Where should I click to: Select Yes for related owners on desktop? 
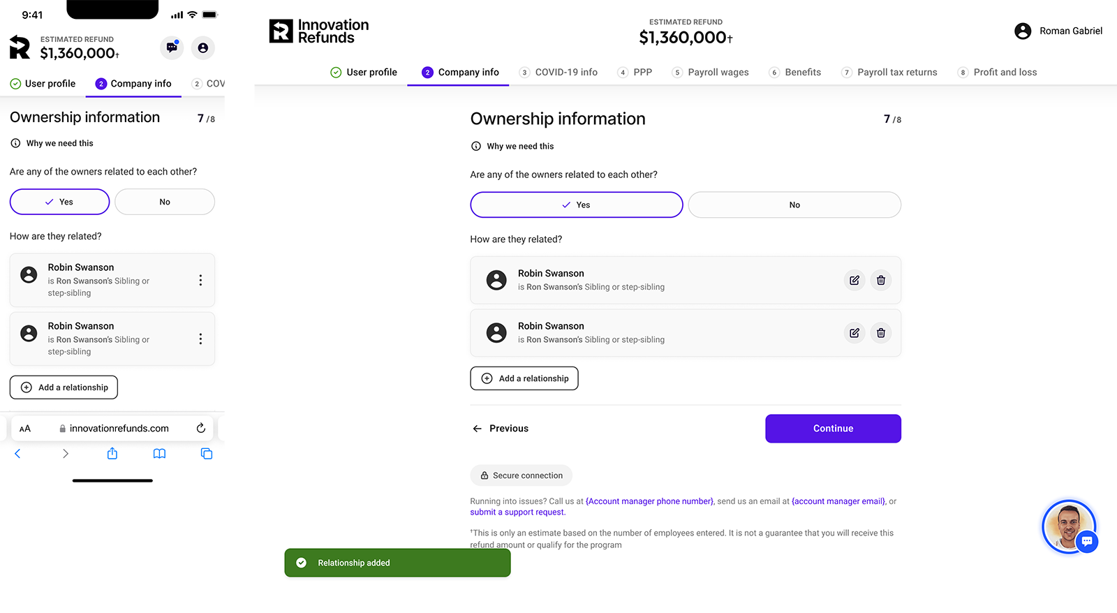pyautogui.click(x=576, y=205)
